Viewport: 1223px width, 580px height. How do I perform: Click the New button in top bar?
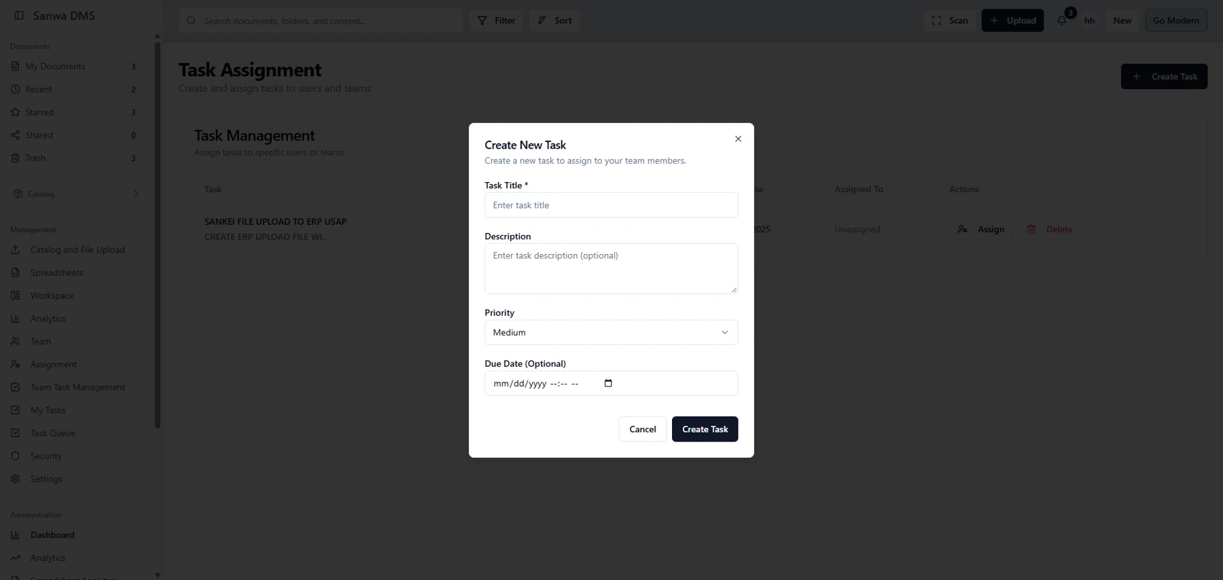pyautogui.click(x=1122, y=20)
